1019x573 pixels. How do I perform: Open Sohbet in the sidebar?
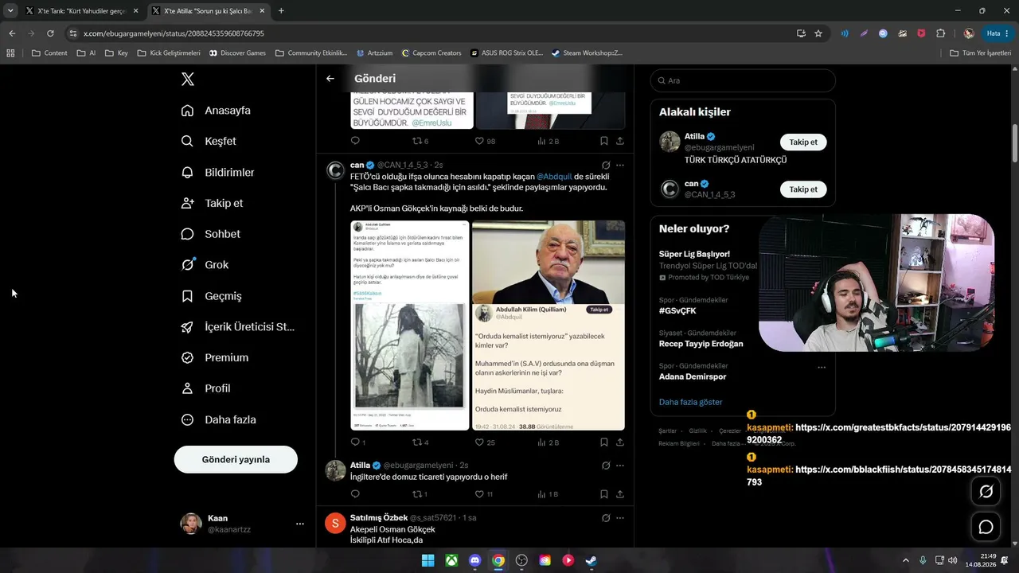pos(211,234)
